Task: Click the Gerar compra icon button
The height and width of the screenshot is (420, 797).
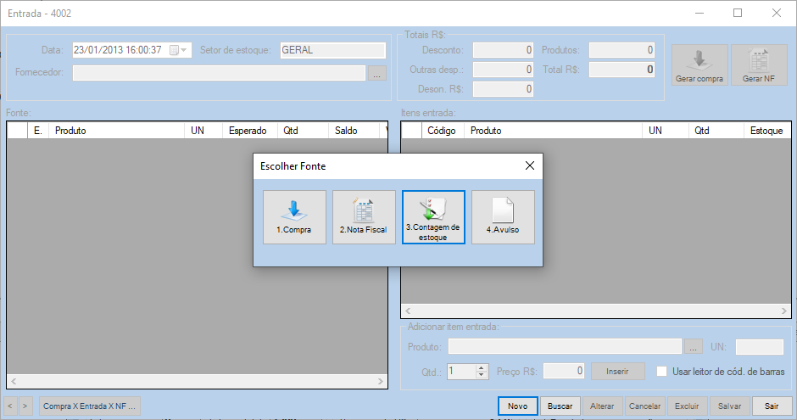Action: coord(699,65)
